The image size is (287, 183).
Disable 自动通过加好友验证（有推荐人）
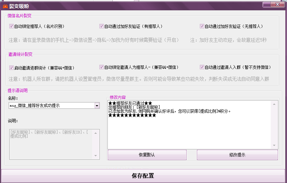pos(101,26)
